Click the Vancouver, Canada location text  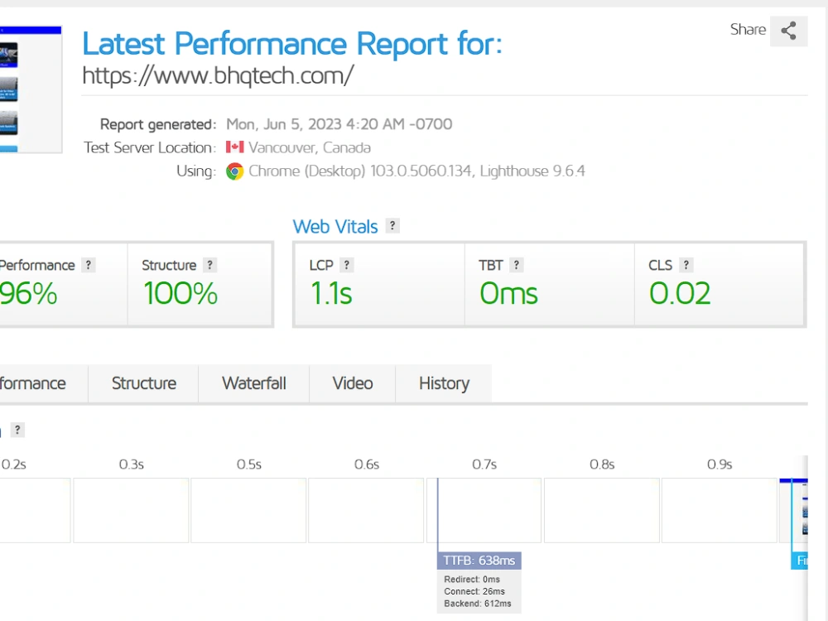click(310, 147)
